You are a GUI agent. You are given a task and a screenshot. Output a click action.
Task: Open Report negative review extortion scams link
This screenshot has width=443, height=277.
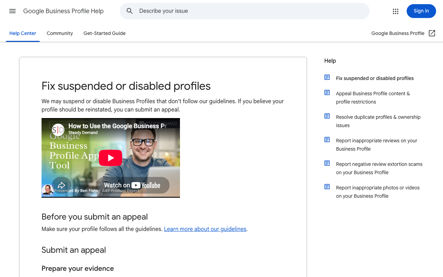tap(379, 168)
